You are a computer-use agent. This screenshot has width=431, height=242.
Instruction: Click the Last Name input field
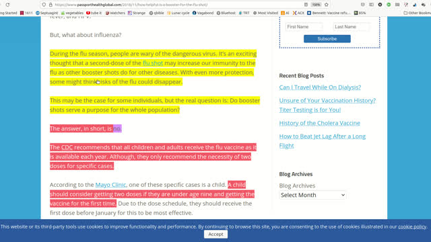(352, 27)
